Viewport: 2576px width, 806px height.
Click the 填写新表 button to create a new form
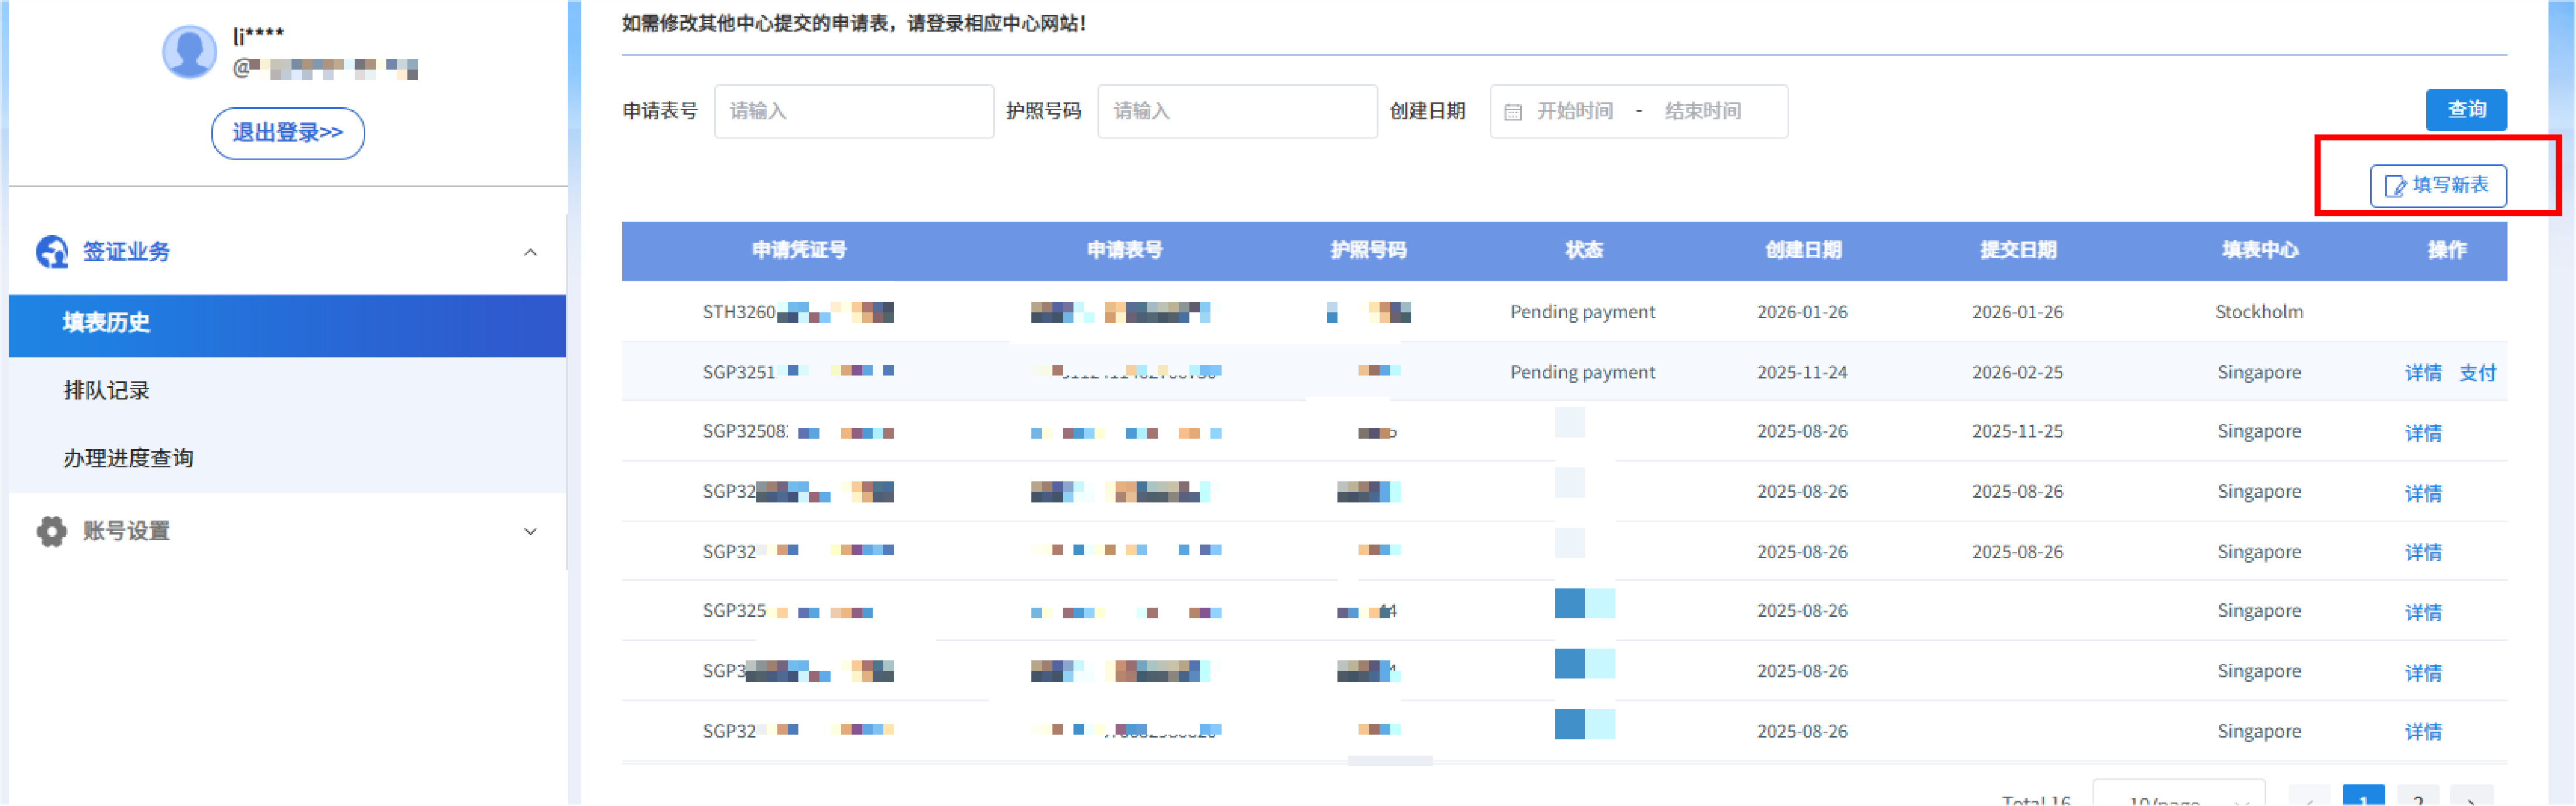(x=2437, y=186)
